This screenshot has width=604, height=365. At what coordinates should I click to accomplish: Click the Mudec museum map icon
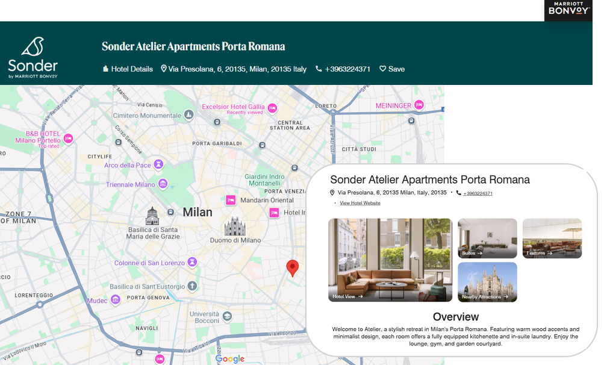(x=115, y=299)
